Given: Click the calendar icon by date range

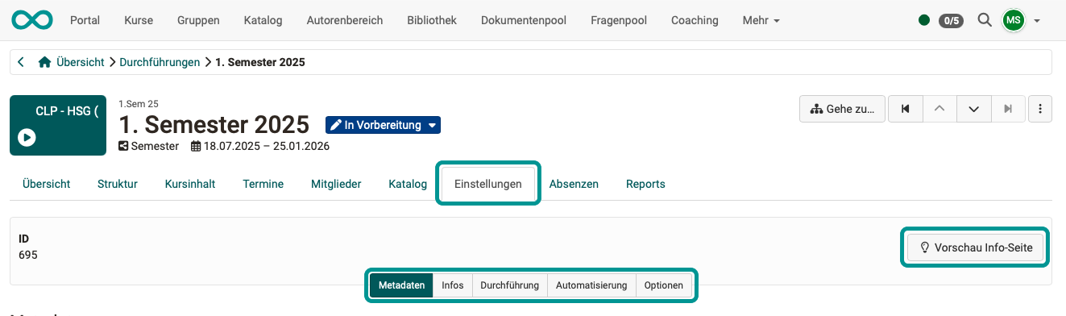Looking at the screenshot, I should coord(195,147).
